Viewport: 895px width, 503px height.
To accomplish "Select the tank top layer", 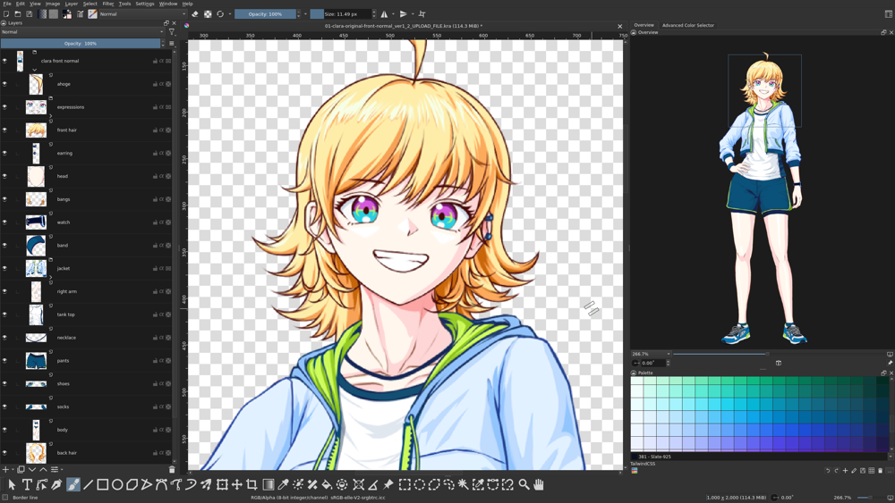I will (65, 314).
